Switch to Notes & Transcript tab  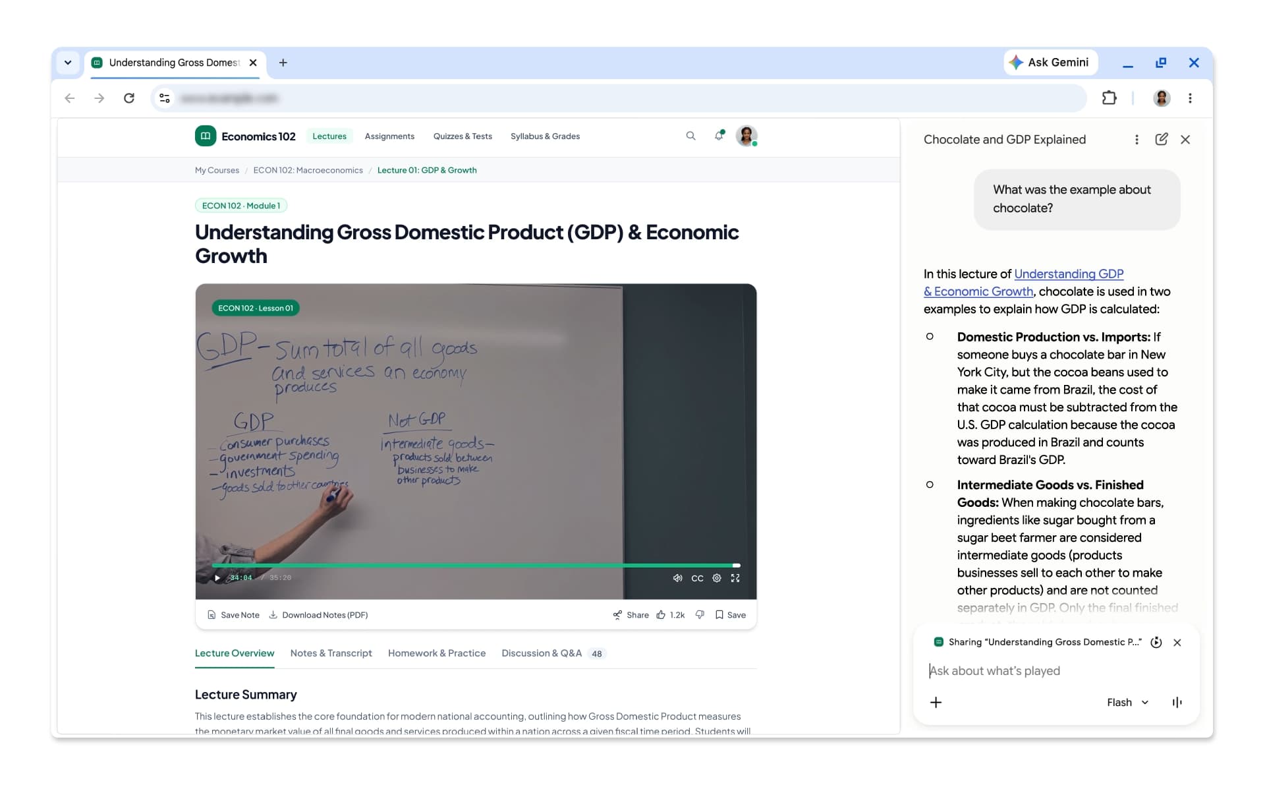[x=331, y=653]
